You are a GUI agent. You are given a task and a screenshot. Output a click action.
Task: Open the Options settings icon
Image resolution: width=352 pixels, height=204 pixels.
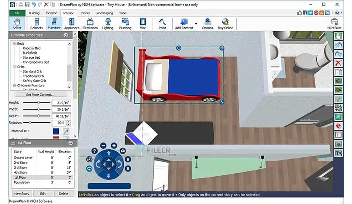click(207, 24)
